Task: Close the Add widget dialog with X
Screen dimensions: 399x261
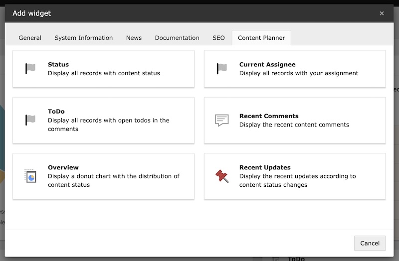Action: (x=382, y=13)
